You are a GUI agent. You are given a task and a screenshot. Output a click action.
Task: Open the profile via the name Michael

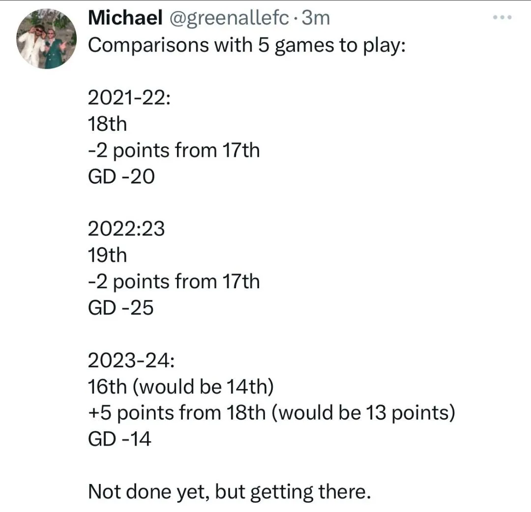[x=125, y=18]
